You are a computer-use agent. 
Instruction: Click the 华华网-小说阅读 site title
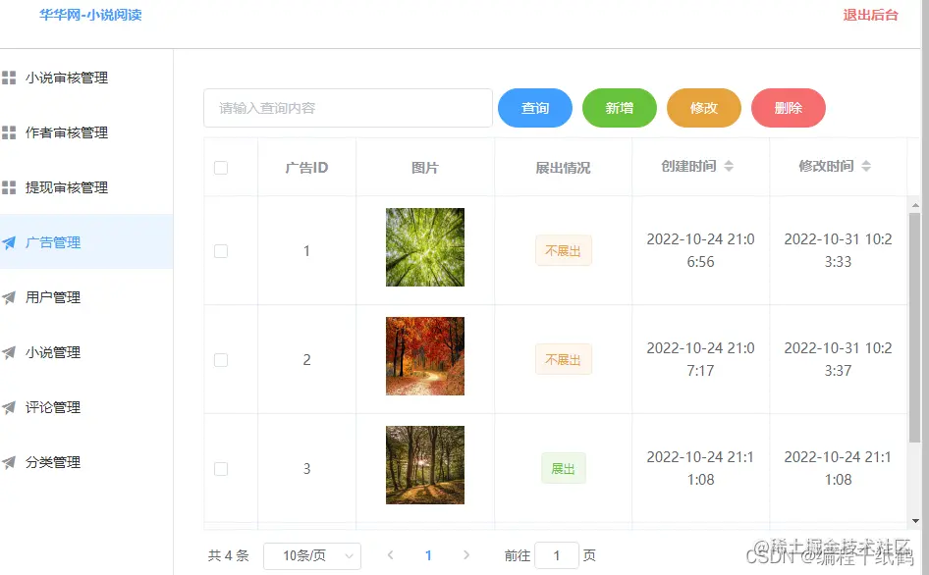[x=90, y=15]
